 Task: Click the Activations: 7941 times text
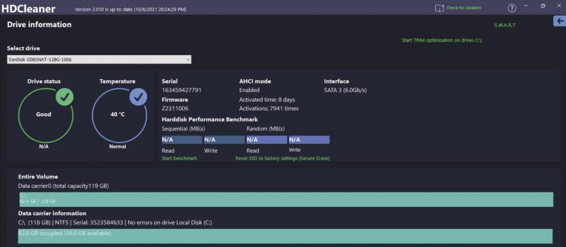pos(269,108)
